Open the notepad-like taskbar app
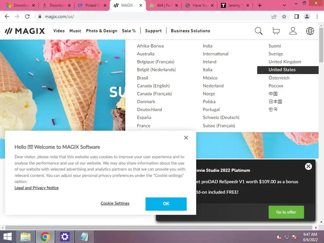Screen dimensions: 324x243 (x=84, y=237)
